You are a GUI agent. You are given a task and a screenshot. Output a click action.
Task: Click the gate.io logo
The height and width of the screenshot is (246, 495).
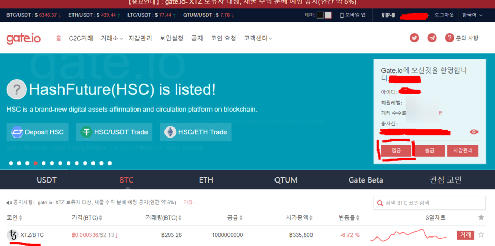[24, 39]
